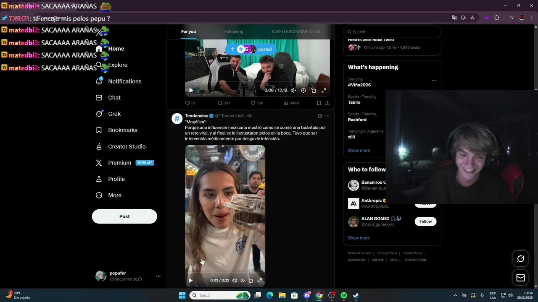The width and height of the screenshot is (538, 302).
Task: Click the X Search field
Action: [392, 32]
